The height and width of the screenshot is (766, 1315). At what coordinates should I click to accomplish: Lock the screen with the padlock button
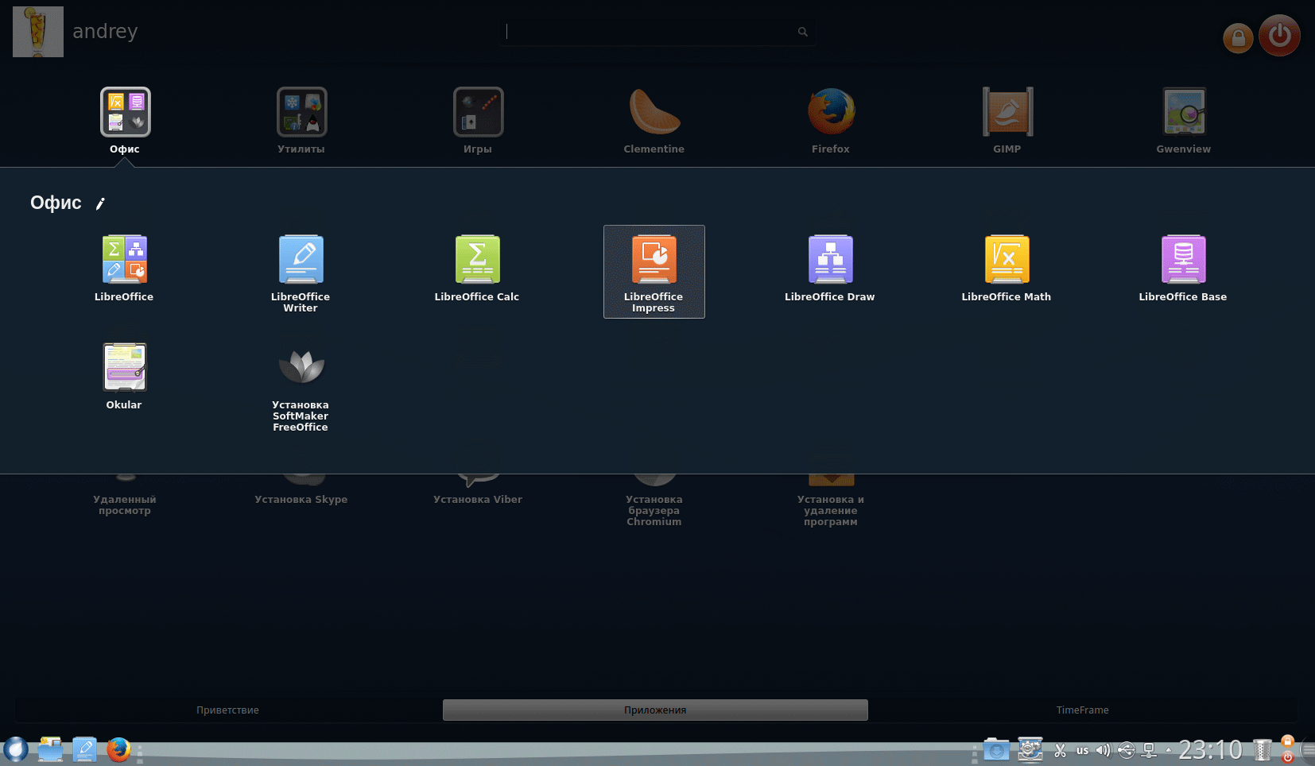(x=1238, y=37)
